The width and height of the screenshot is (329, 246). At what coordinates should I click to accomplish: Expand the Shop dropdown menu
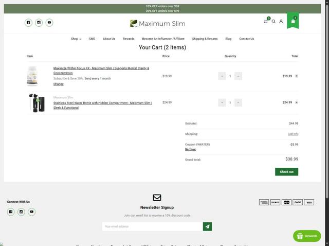pyautogui.click(x=76, y=39)
